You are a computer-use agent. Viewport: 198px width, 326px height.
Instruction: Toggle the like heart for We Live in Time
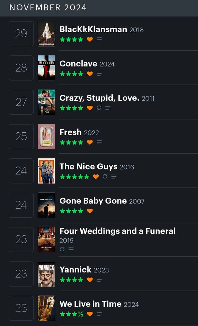(x=90, y=314)
